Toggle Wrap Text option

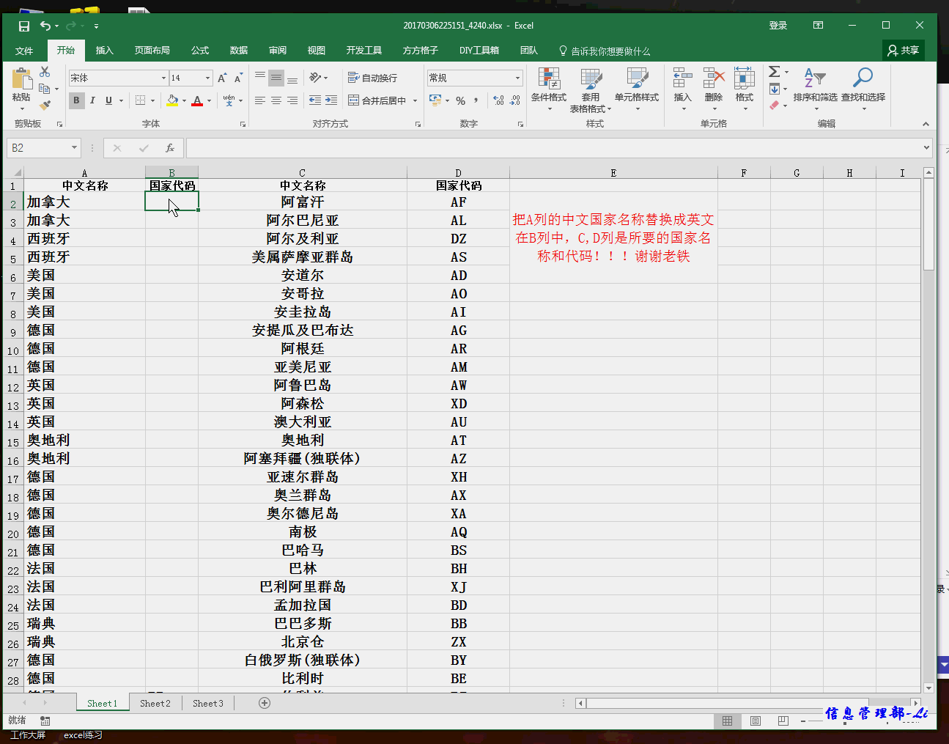372,78
